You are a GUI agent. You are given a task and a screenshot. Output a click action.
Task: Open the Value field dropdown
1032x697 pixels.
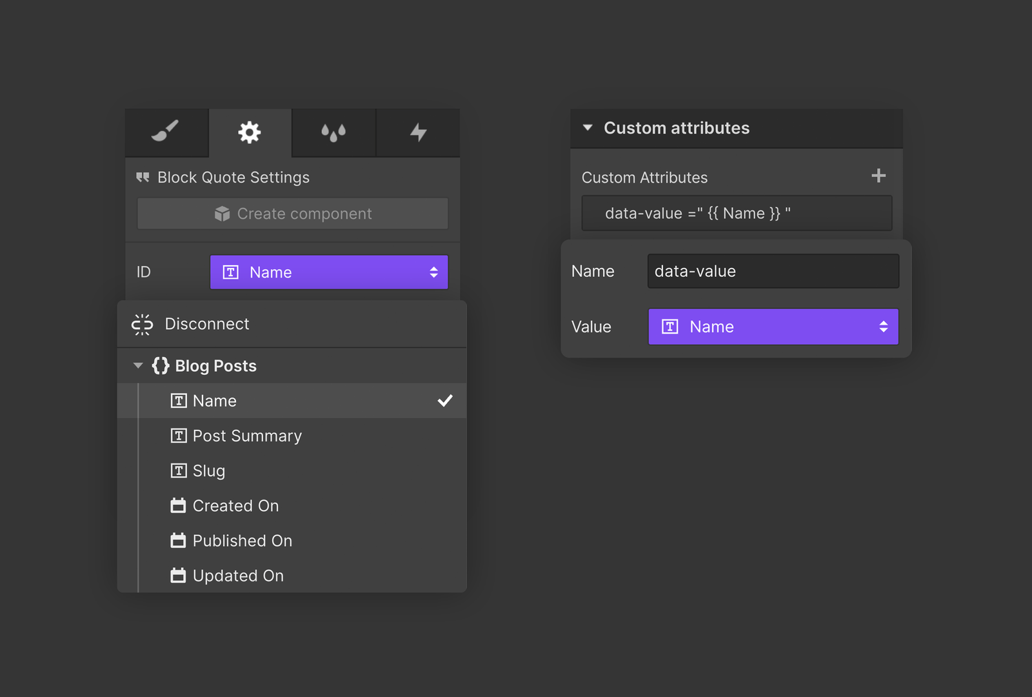pyautogui.click(x=884, y=327)
